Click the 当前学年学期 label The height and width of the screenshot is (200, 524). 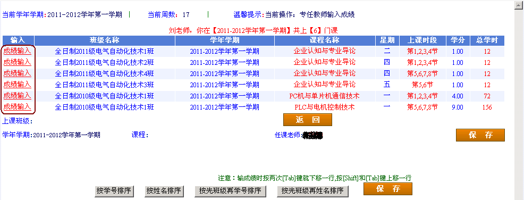pyautogui.click(x=24, y=15)
